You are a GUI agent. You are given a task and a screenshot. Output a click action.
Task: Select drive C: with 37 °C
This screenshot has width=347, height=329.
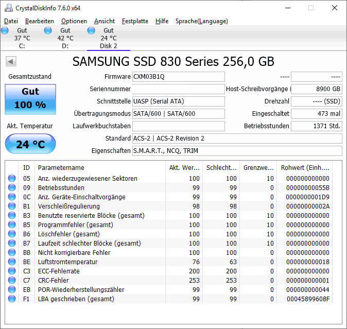[x=22, y=38]
